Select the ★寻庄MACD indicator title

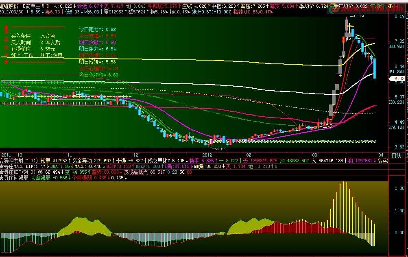[x=11, y=166]
